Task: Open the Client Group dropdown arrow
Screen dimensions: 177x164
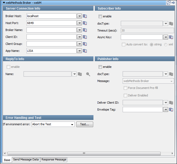Action: pyautogui.click(x=80, y=44)
